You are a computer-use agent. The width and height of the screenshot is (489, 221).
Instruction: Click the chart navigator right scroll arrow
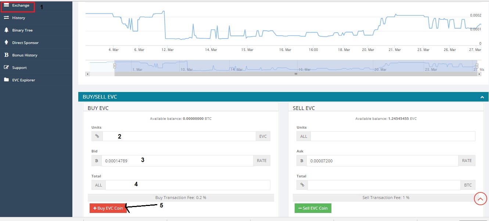tap(479, 74)
